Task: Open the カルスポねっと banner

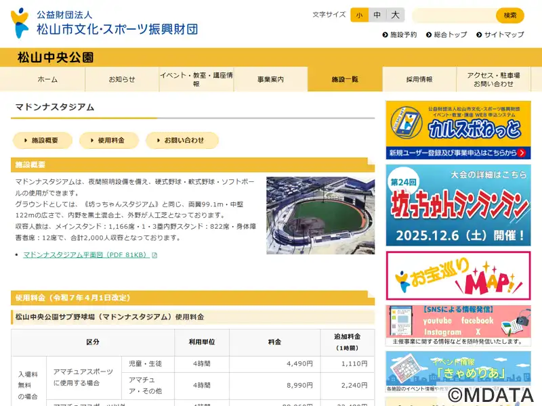Action: (459, 130)
